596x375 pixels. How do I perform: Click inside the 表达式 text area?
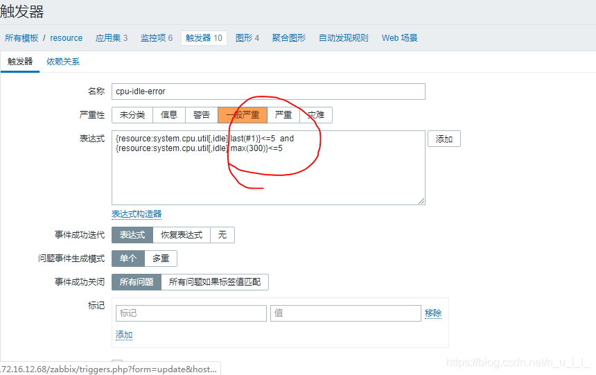tap(268, 168)
